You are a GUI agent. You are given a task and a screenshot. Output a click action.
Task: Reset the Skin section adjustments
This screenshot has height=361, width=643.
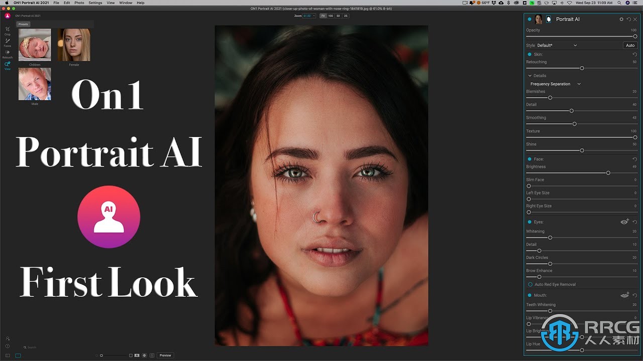tap(634, 54)
